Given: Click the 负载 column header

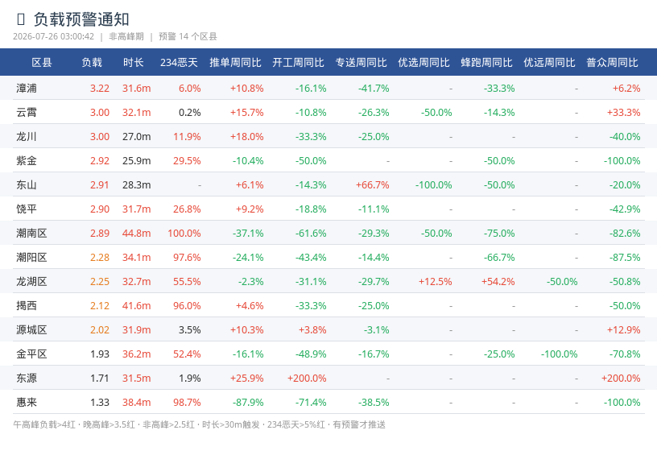Looking at the screenshot, I should pos(92,63).
